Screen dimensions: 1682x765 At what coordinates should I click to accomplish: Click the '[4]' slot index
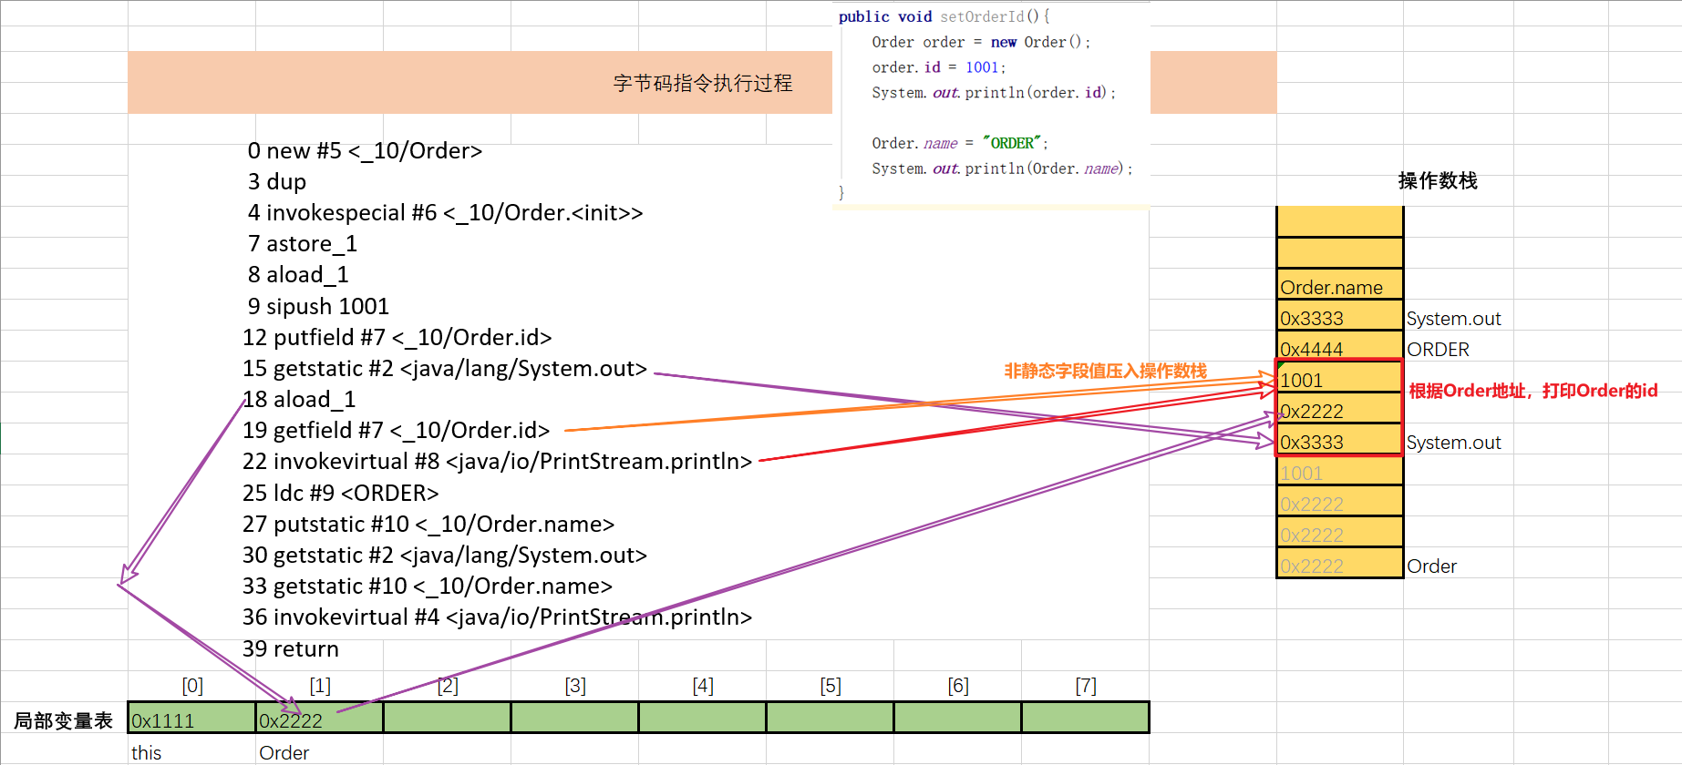pyautogui.click(x=703, y=685)
